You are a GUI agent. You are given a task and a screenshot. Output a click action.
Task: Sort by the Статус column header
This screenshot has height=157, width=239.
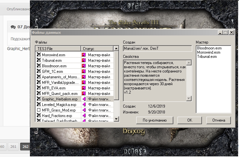click(x=97, y=48)
